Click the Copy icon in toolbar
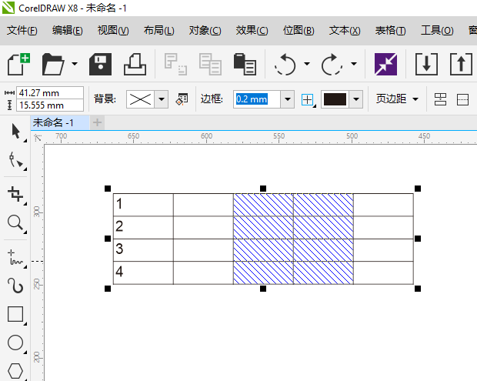This screenshot has width=477, height=381. coord(210,64)
